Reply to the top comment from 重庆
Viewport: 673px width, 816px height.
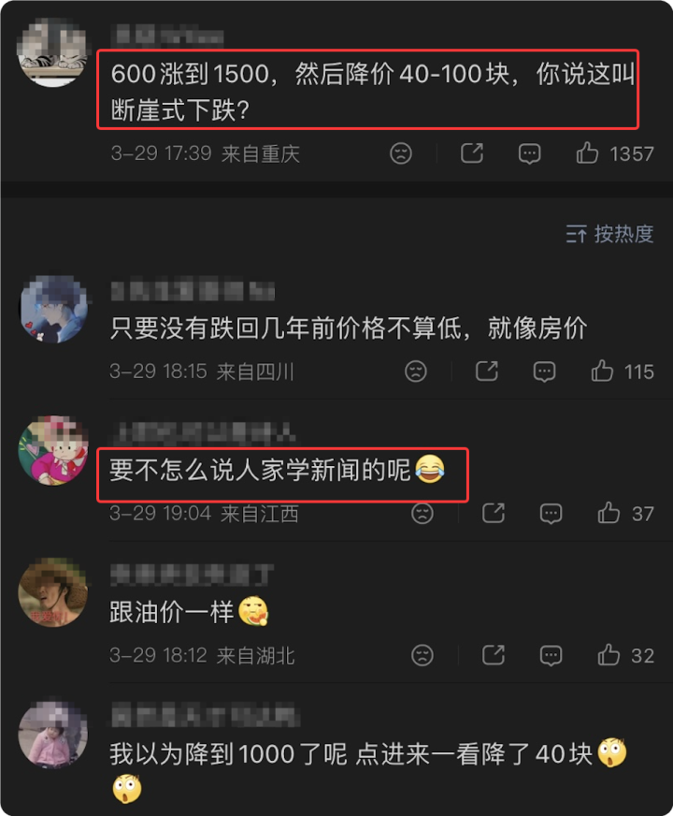pyautogui.click(x=530, y=153)
